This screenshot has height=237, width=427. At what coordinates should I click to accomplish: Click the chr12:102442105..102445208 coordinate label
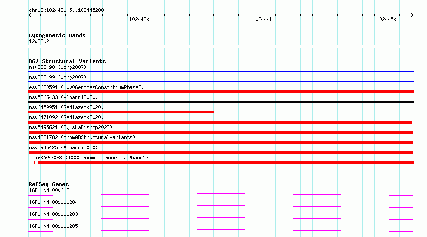tap(66, 10)
